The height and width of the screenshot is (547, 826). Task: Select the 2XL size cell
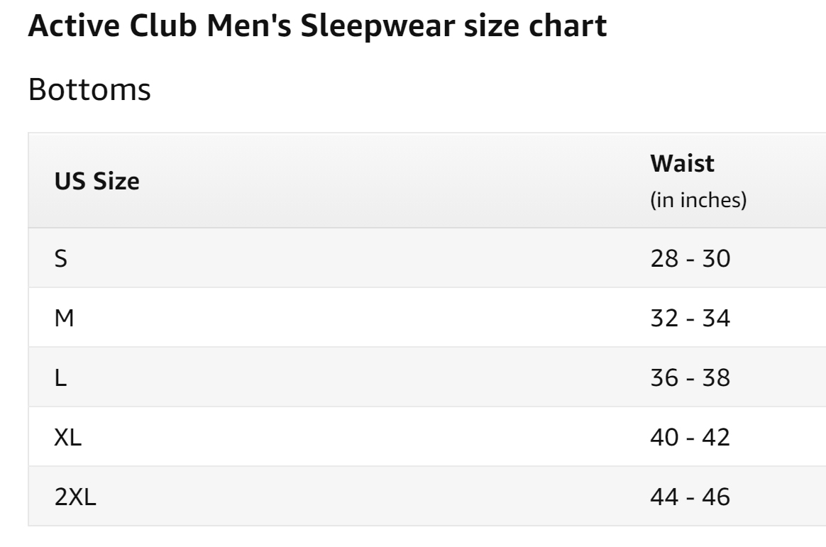pos(75,497)
